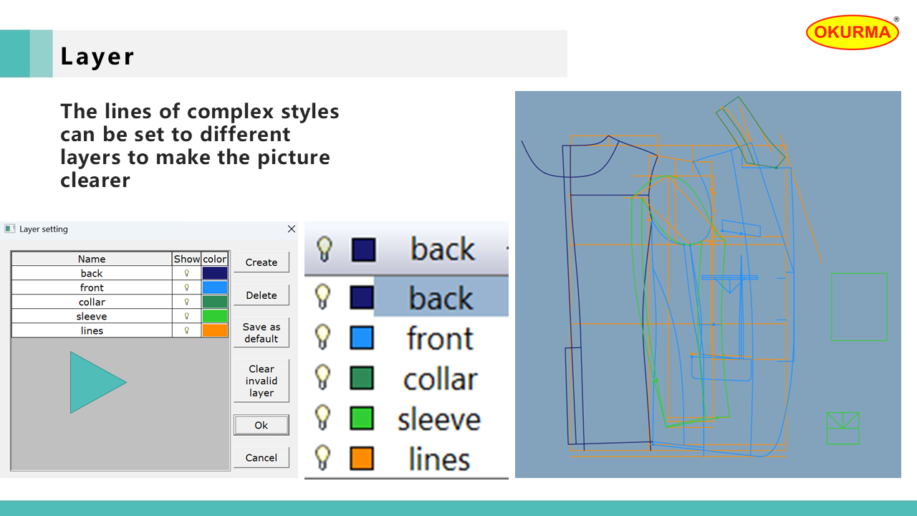Viewport: 917px width, 516px height.
Task: Choose lines from the layer dropdown list
Action: point(439,459)
